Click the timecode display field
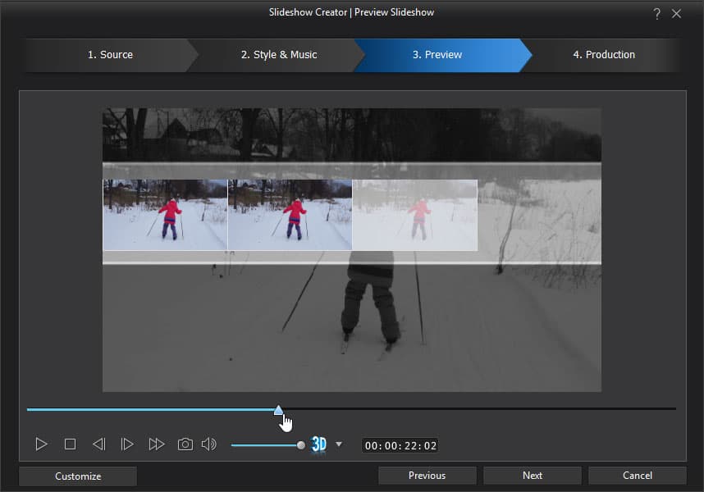Screen dimensions: 704x492 (x=400, y=446)
